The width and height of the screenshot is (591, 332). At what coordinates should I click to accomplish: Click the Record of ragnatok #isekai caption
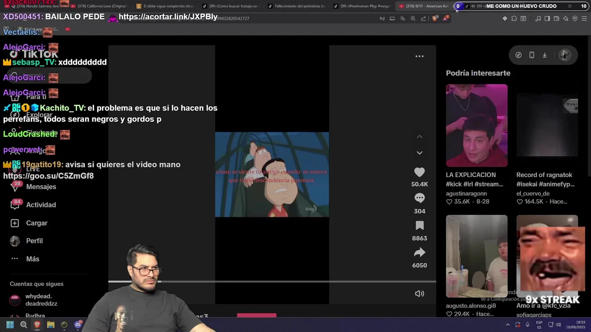click(545, 179)
